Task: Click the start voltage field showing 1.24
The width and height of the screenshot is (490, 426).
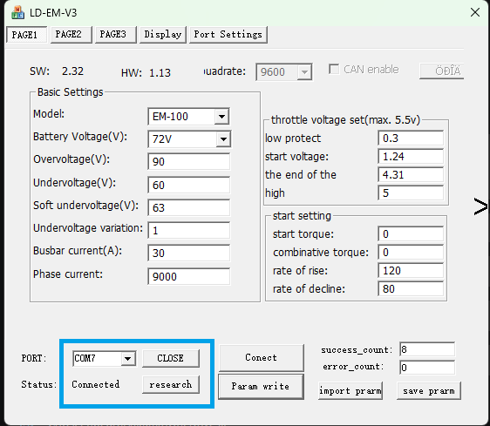Action: point(411,156)
